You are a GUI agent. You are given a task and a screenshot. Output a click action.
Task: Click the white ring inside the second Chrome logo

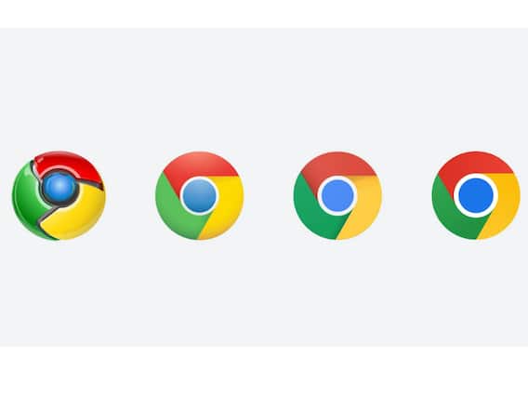[x=199, y=178]
